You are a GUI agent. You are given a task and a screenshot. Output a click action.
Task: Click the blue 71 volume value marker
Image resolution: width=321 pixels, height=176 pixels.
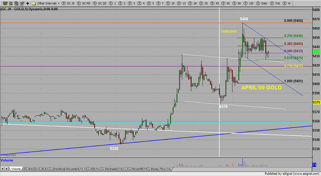(x=314, y=164)
